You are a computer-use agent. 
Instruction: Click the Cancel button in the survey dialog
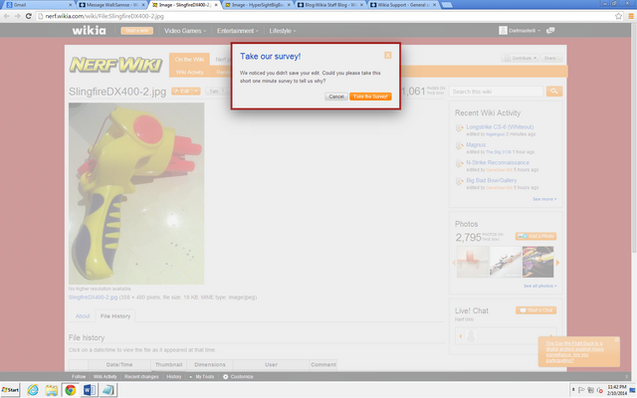336,97
